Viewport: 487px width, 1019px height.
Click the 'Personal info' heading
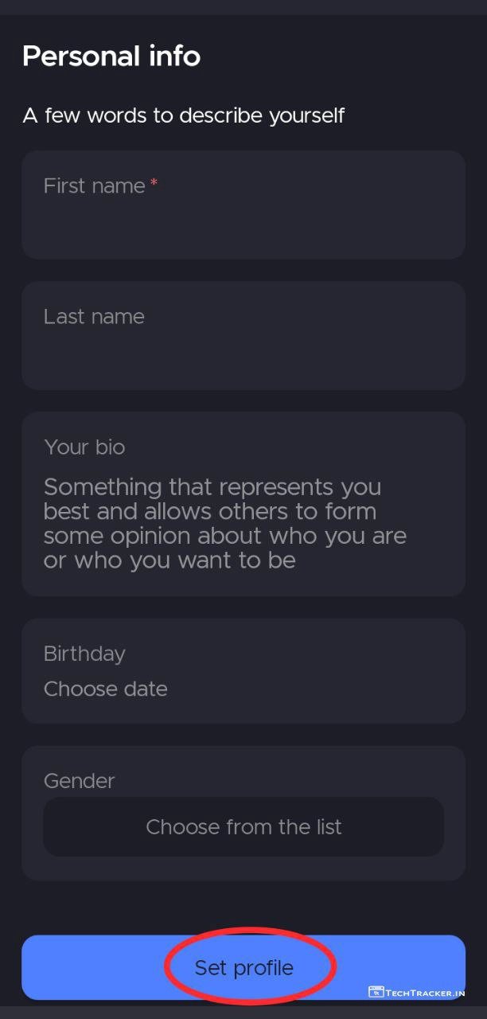111,56
